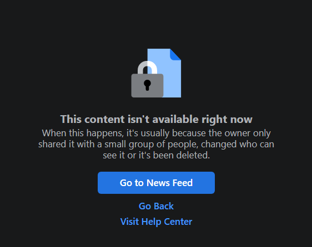Click the line "see it or it's been deleted."
Viewport: 312px width, 247px height.
(156, 155)
